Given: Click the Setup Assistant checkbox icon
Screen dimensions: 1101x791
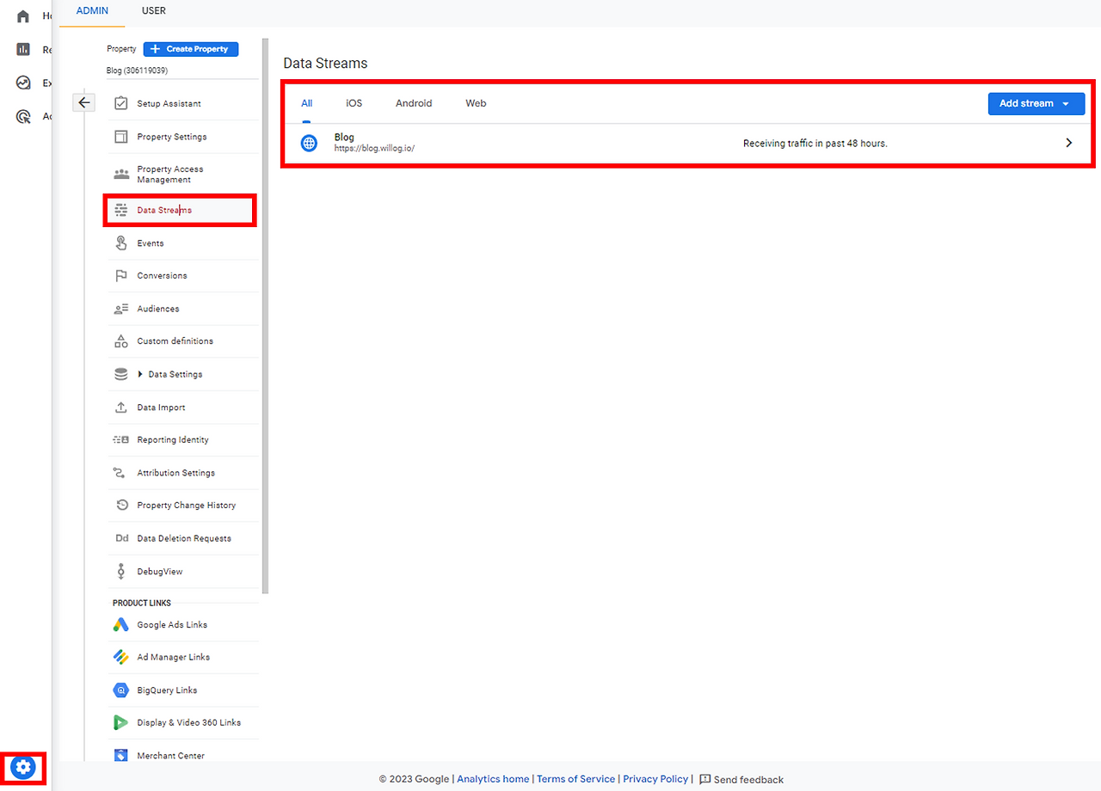Looking at the screenshot, I should 121,103.
